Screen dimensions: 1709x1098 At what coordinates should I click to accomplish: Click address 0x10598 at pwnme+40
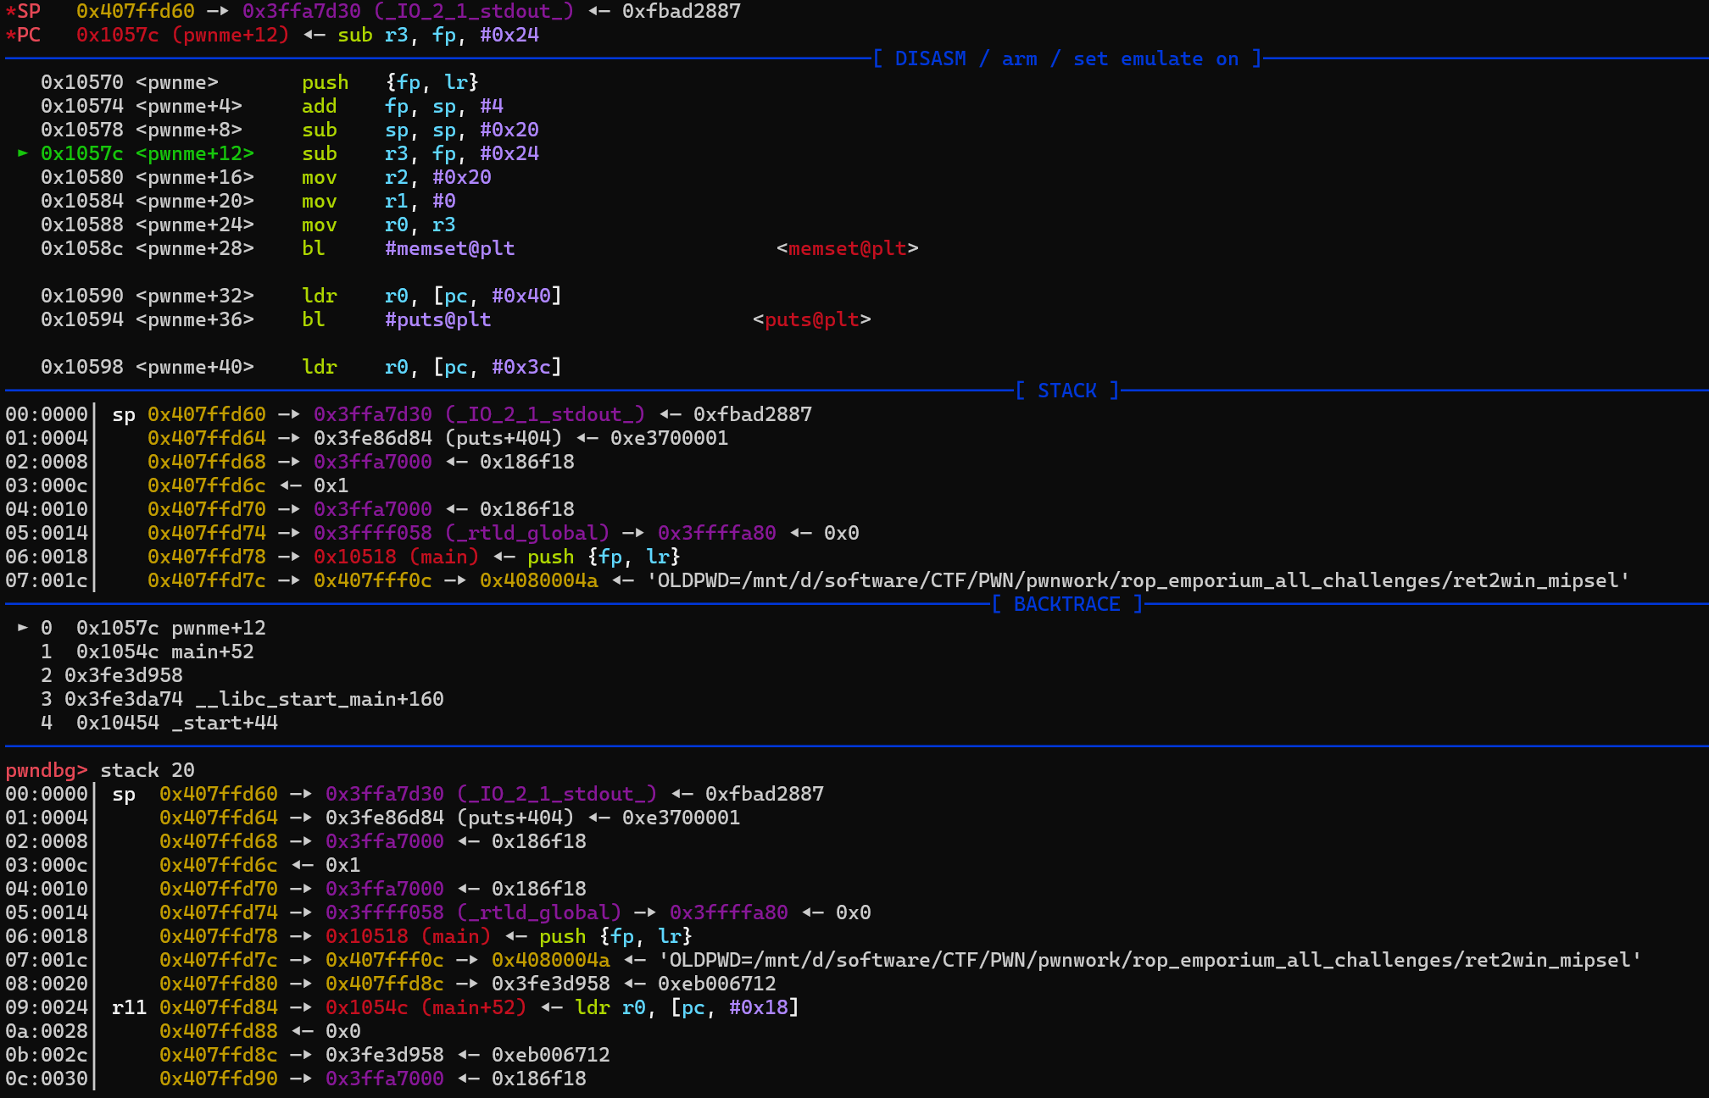click(82, 367)
